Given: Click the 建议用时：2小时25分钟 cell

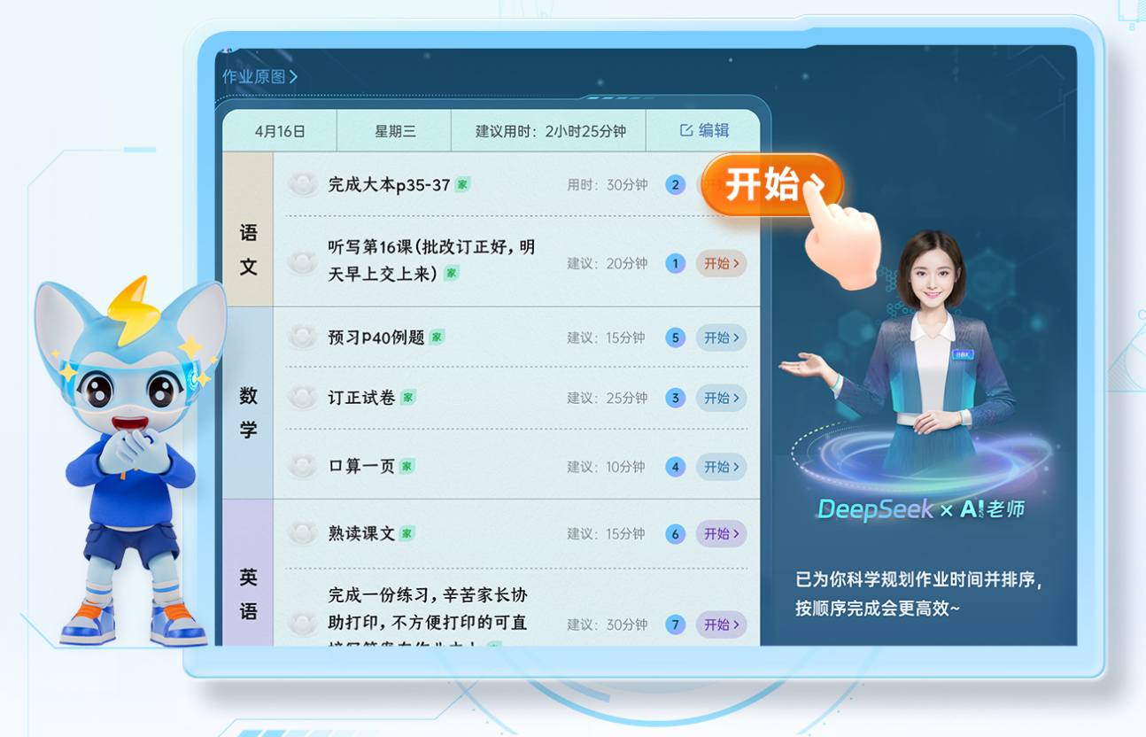Looking at the screenshot, I should [x=550, y=131].
